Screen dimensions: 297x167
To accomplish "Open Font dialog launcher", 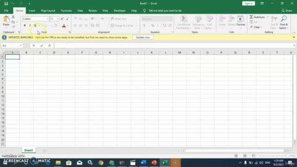I will [x=70, y=32].
